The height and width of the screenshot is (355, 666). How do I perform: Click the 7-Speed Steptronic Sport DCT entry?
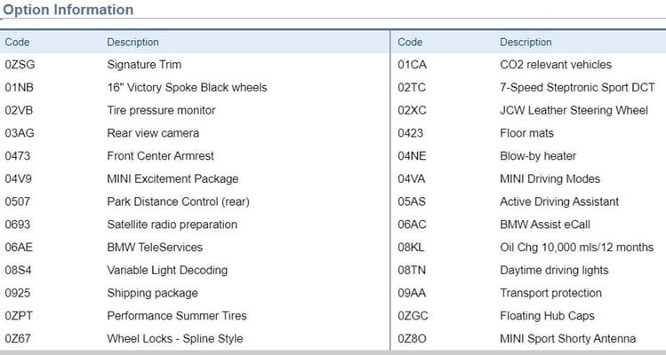pyautogui.click(x=577, y=88)
